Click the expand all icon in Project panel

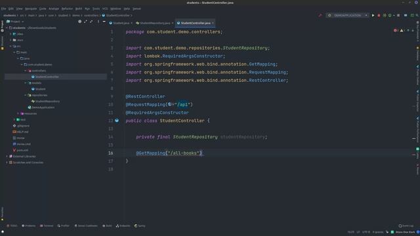(x=85, y=22)
